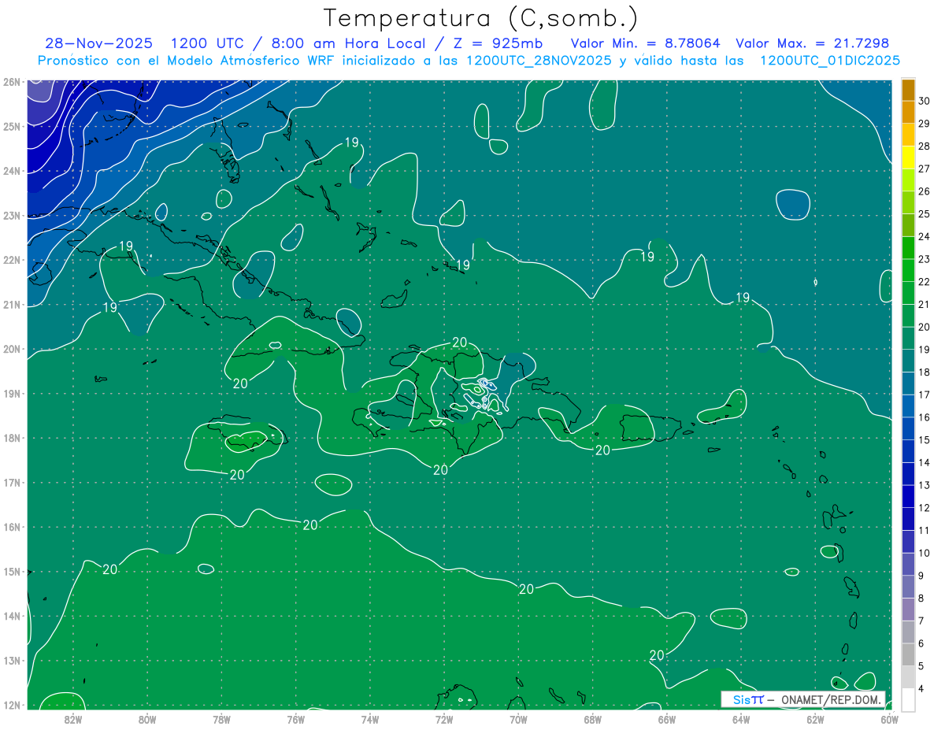The image size is (945, 730).
Task: Click longitude label '68W'
Action: point(593,720)
